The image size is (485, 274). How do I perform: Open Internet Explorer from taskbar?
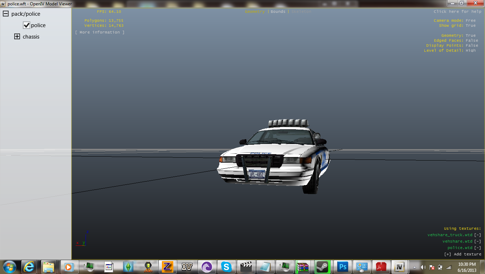(x=29, y=267)
